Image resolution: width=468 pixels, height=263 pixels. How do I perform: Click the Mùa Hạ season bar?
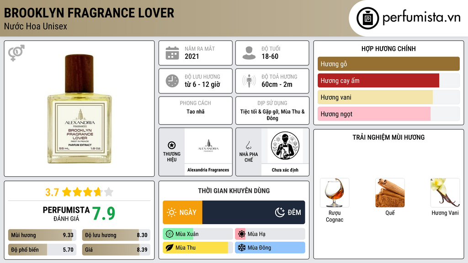(x=270, y=234)
